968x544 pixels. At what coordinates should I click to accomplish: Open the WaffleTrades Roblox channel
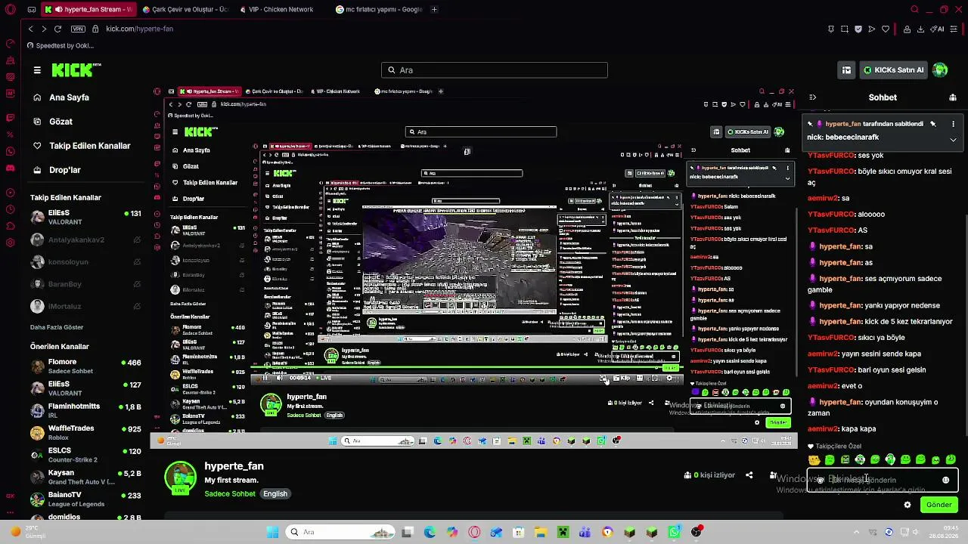point(85,433)
